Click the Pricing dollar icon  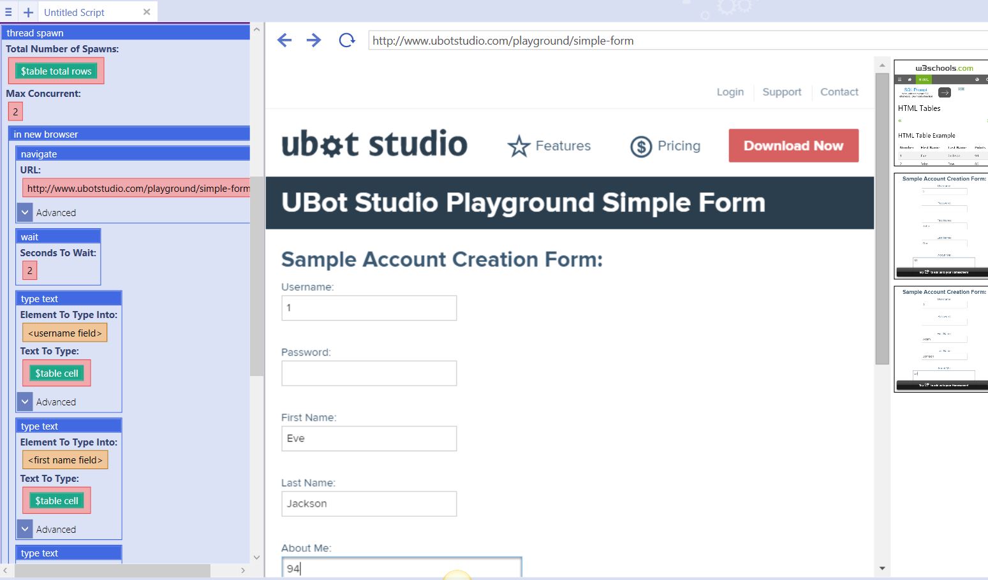pyautogui.click(x=641, y=147)
